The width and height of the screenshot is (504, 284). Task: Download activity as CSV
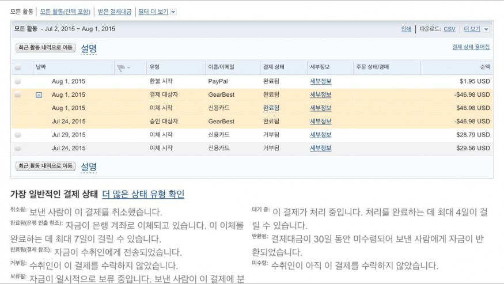(449, 29)
